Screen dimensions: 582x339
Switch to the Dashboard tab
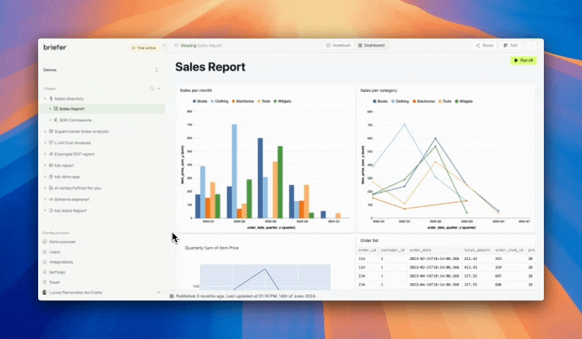pos(372,45)
